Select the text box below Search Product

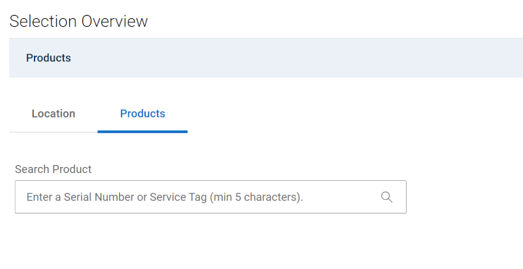tap(196, 197)
